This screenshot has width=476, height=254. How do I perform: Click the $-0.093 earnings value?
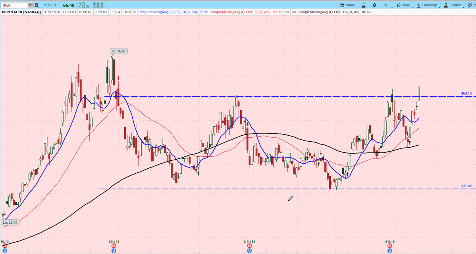click(x=250, y=242)
